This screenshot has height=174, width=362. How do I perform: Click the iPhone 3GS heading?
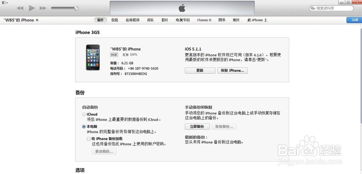coord(88,32)
